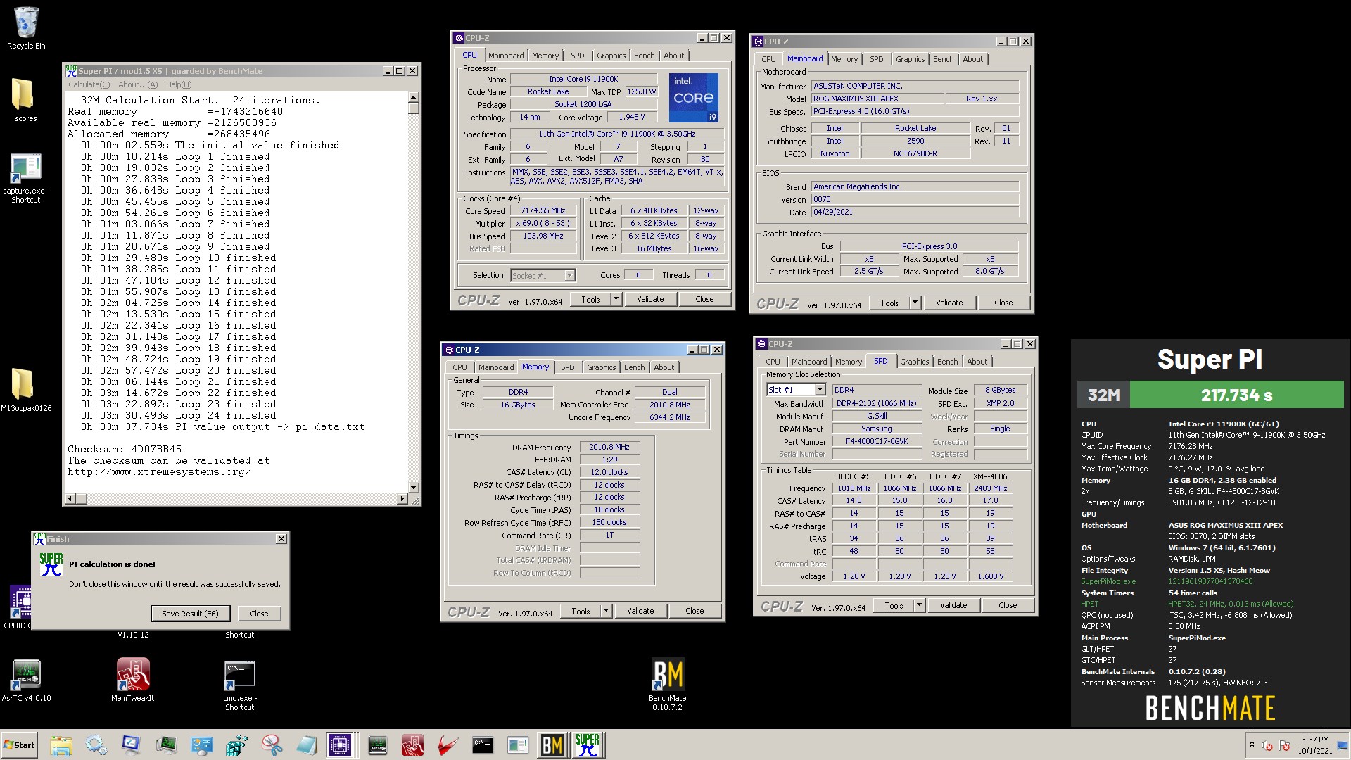1351x760 pixels.
Task: Switch to Bench tab in CPU-Z CPU window
Action: click(x=644, y=56)
